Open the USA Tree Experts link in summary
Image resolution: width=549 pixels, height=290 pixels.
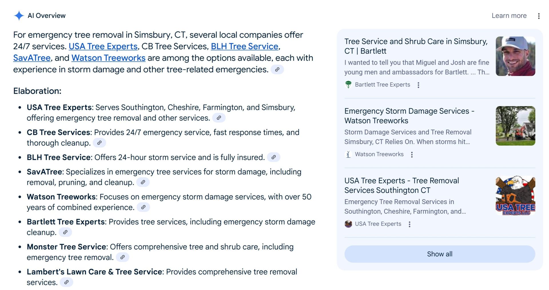(103, 46)
